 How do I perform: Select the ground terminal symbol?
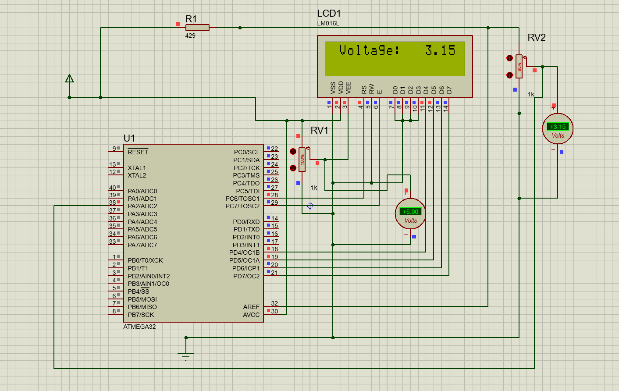[x=186, y=356]
